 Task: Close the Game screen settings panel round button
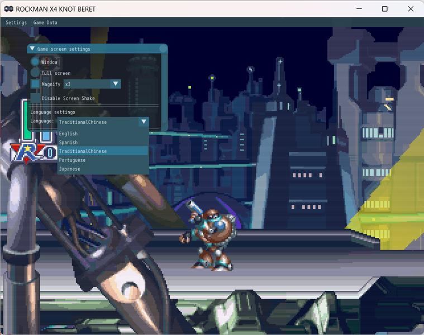tap(163, 49)
